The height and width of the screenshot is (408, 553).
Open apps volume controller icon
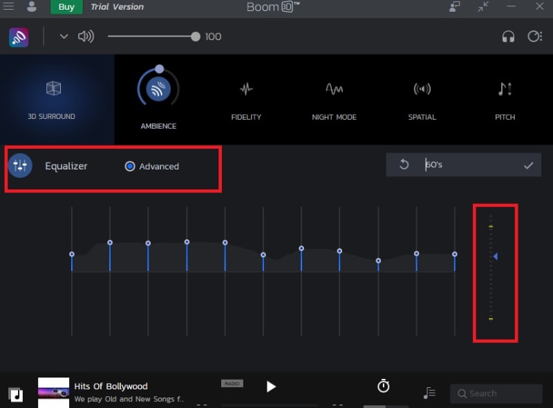534,37
